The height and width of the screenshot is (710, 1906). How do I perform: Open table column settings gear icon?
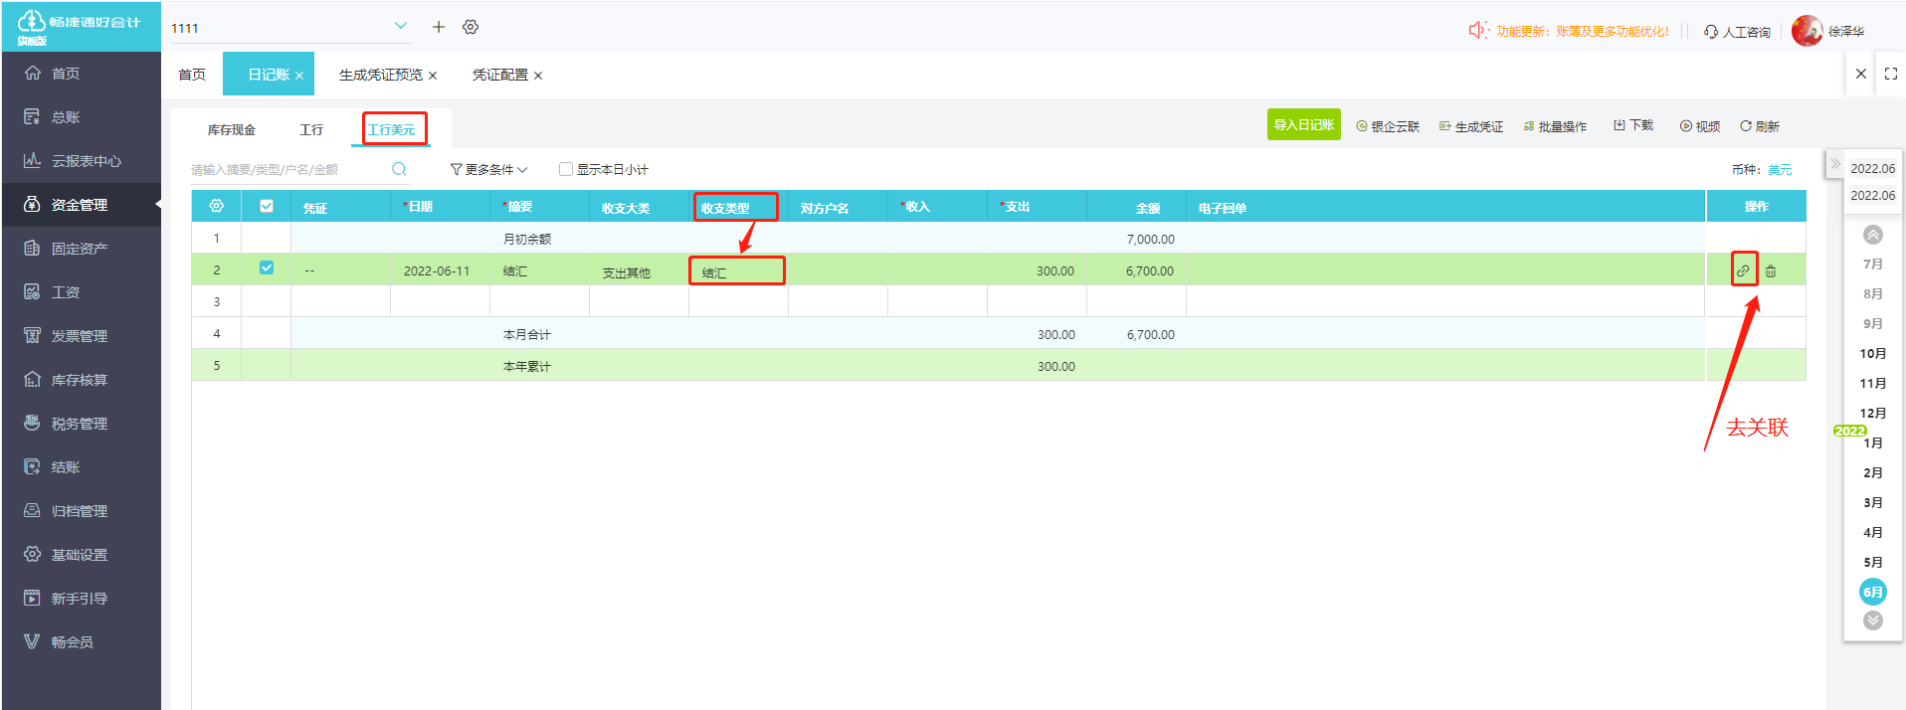click(x=216, y=206)
